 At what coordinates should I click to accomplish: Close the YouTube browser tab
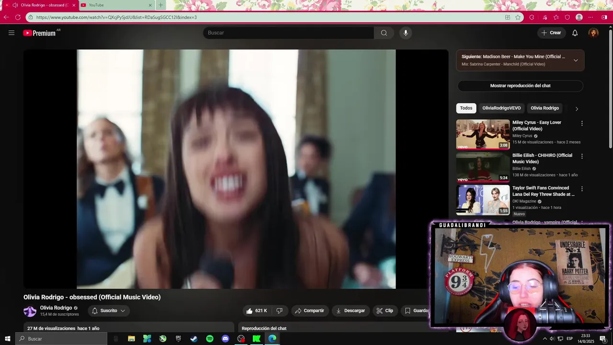click(x=150, y=5)
